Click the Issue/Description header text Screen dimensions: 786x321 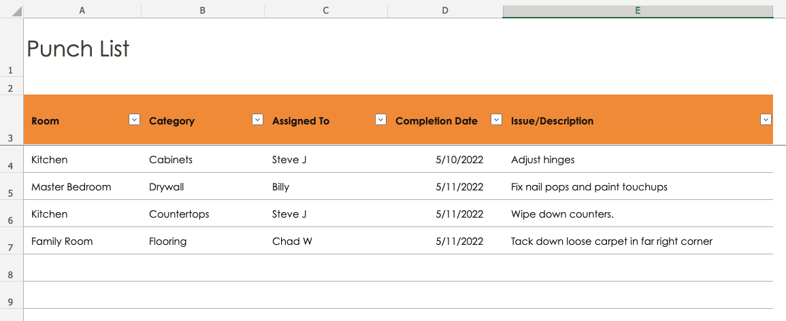(x=553, y=120)
